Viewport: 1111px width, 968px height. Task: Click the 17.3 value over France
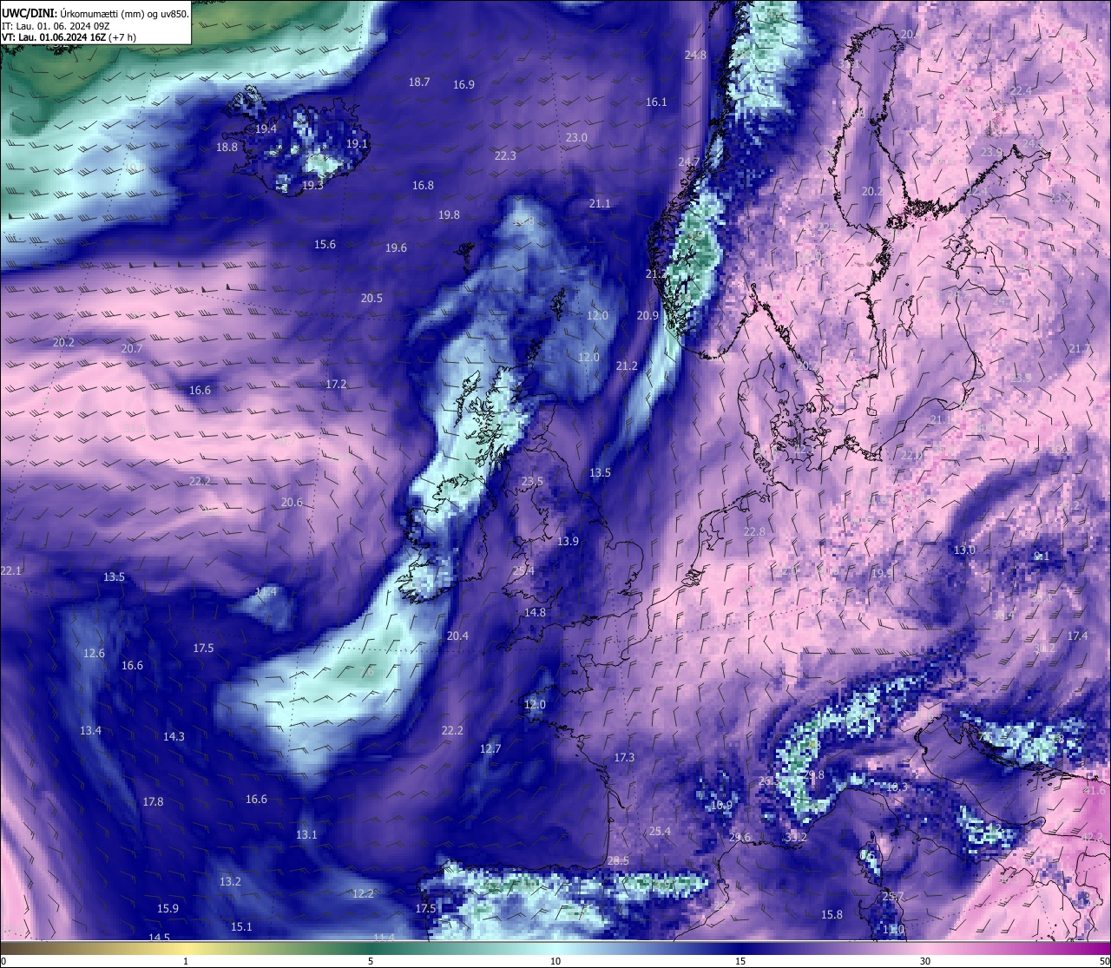624,757
